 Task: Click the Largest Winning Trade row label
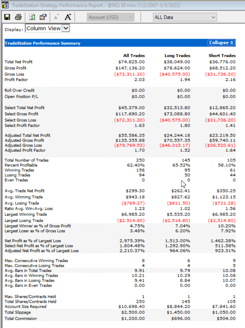26,214
